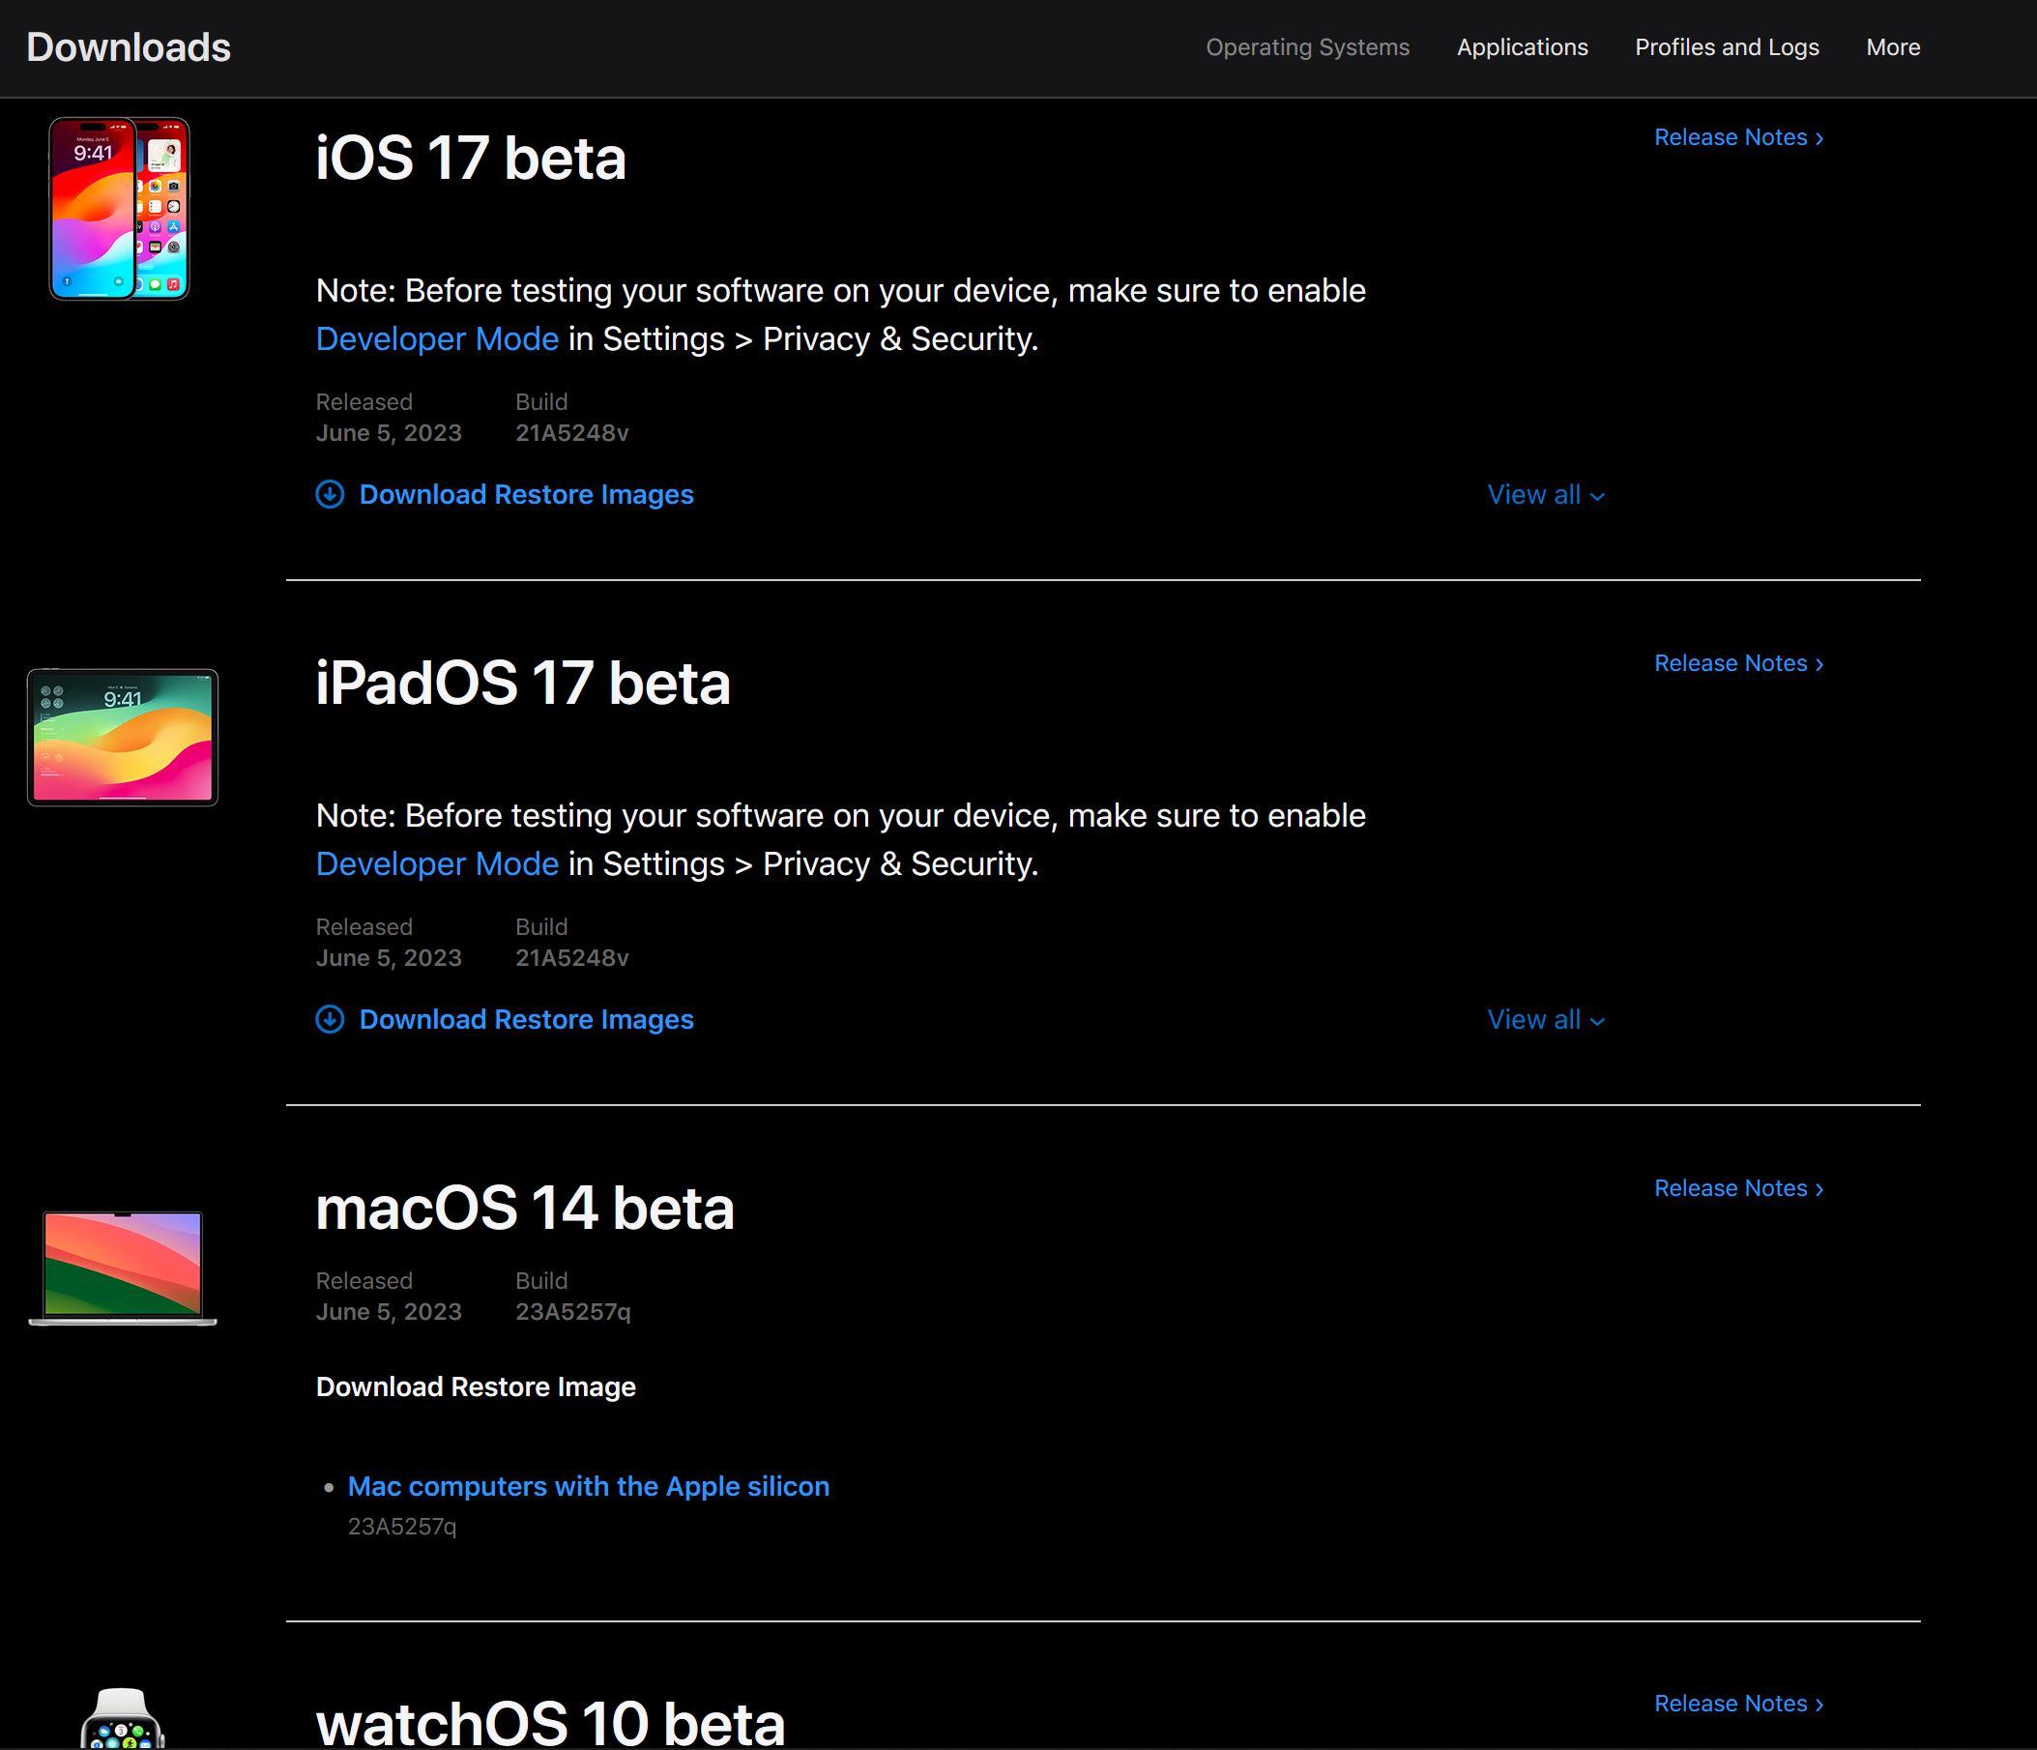
Task: Open Release Notes for iOS 17 beta
Action: tap(1738, 137)
